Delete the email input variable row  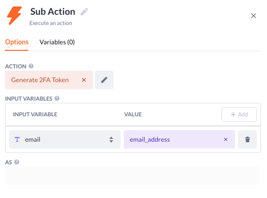[x=248, y=139]
